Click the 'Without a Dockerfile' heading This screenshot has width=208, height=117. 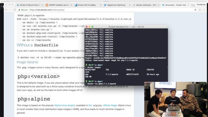(x=37, y=45)
